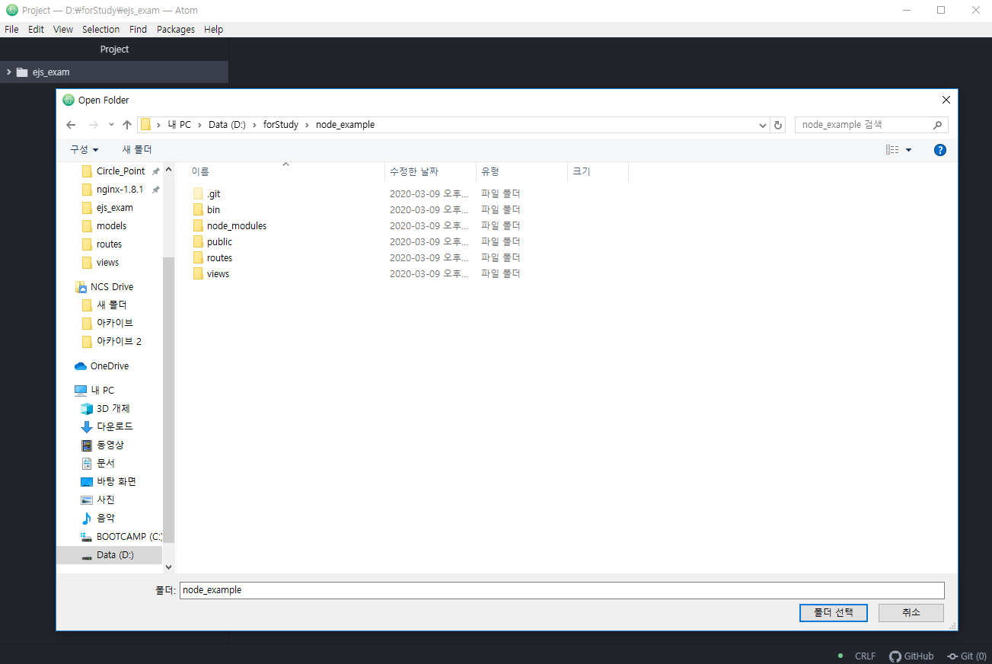Viewport: 992px width, 664px height.
Task: Click the 취소 cancel button
Action: pos(911,613)
